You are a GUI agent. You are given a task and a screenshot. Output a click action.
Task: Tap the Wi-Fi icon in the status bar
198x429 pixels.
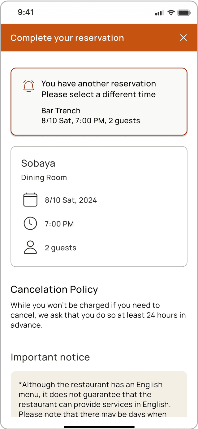coord(171,13)
